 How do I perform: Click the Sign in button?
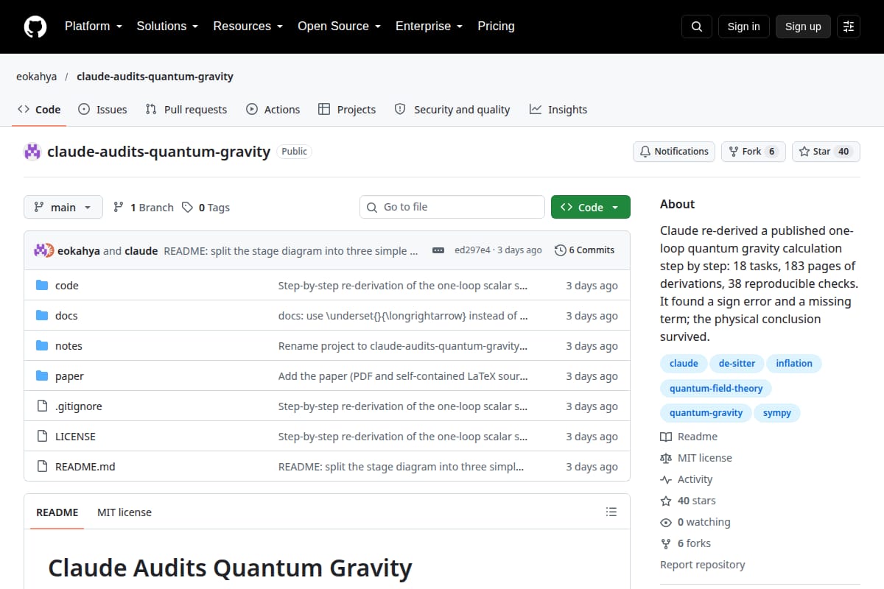click(743, 27)
